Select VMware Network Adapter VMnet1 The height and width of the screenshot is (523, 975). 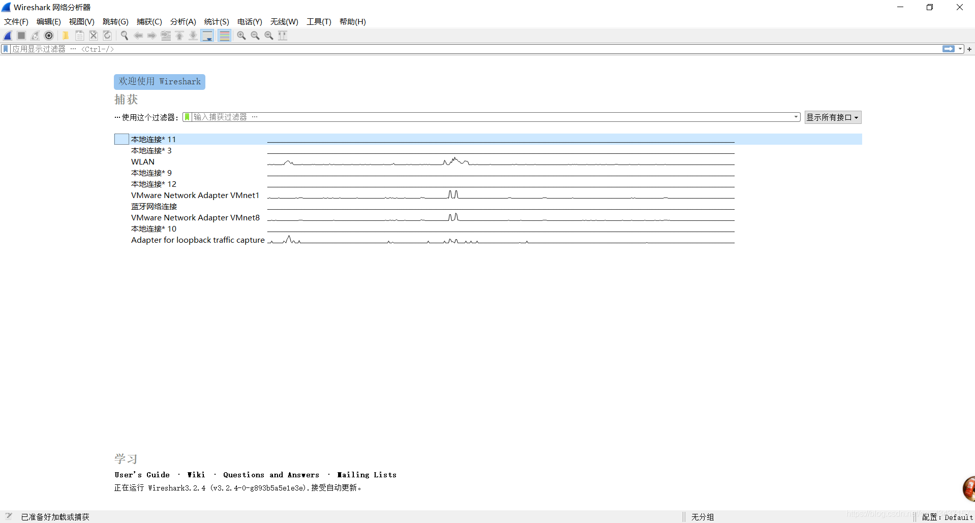(x=488, y=195)
